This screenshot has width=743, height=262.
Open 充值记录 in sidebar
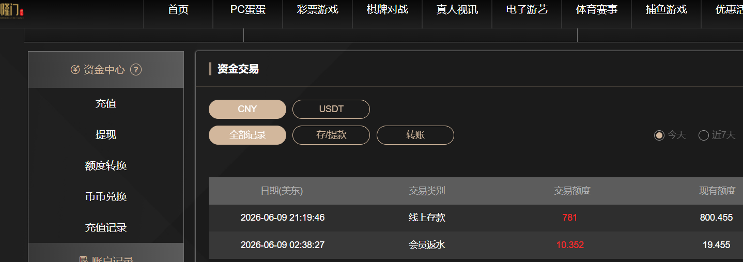106,227
